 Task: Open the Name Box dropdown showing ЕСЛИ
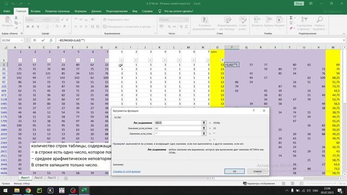click(x=22, y=40)
